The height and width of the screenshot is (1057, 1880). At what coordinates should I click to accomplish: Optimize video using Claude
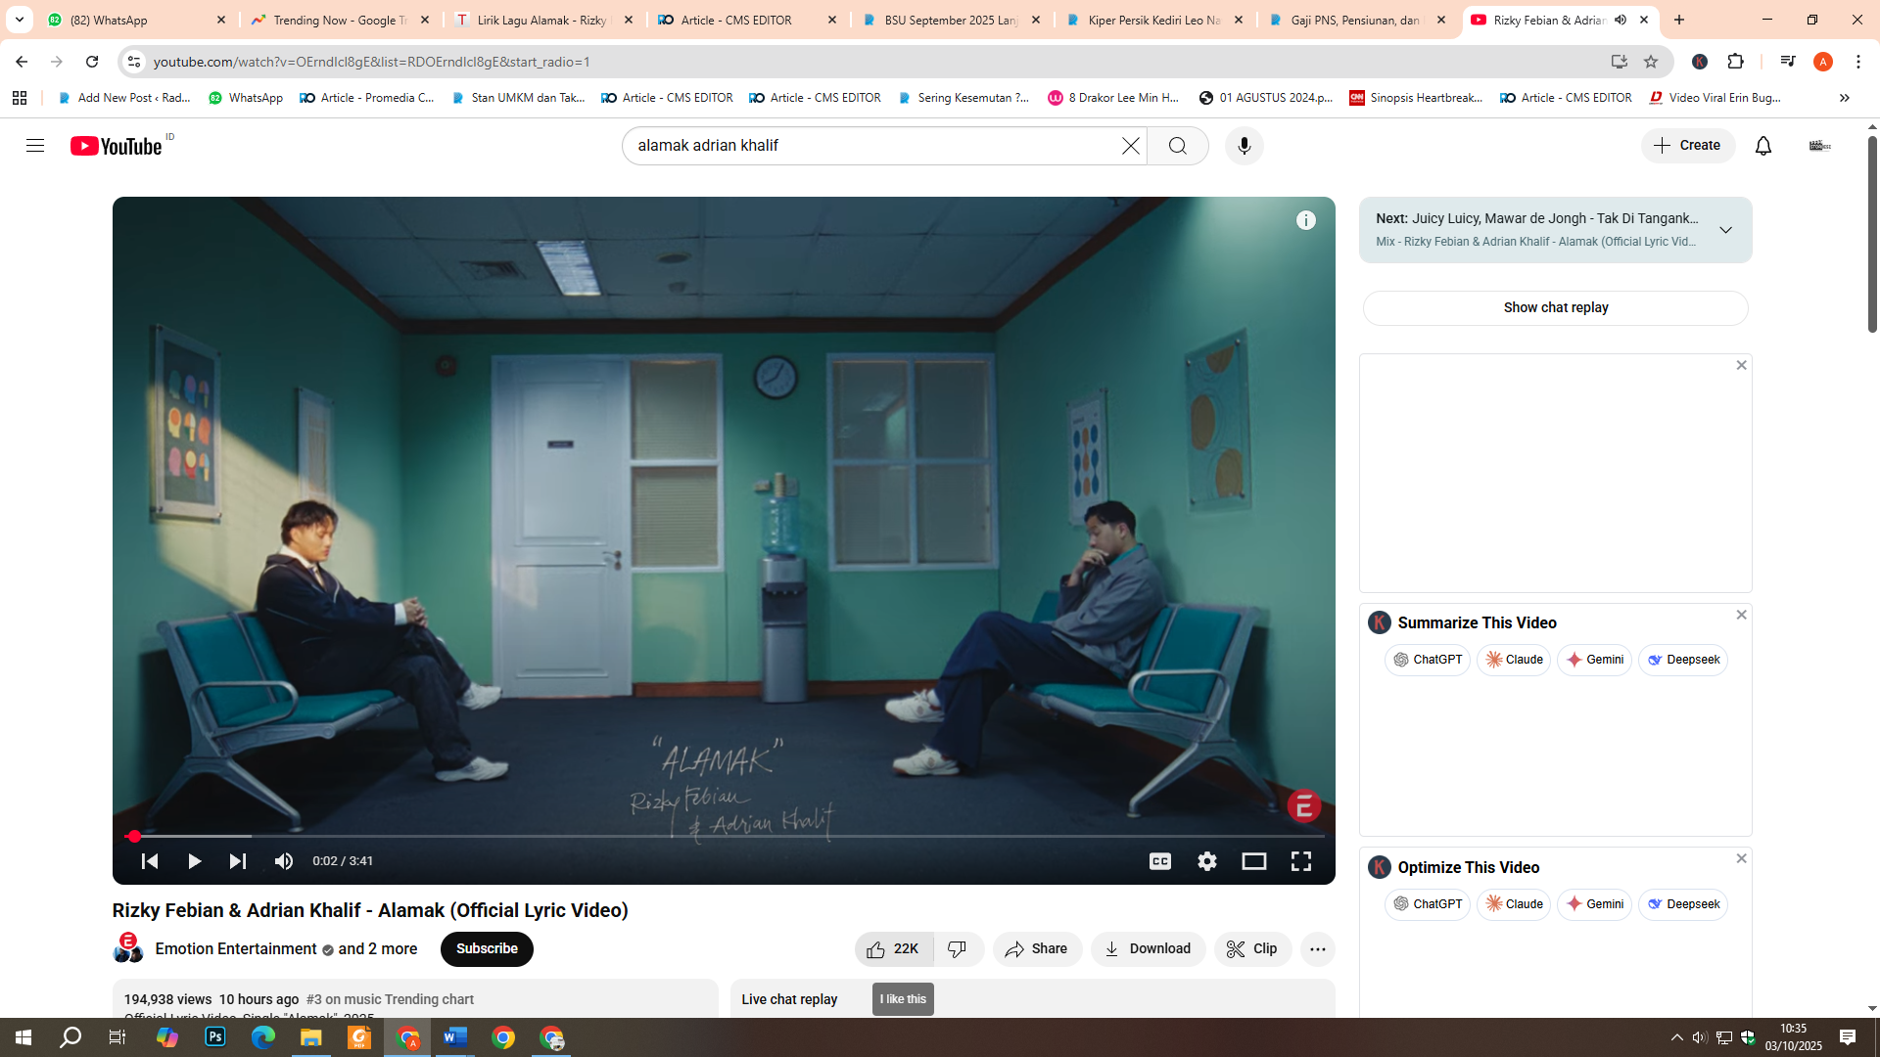[1514, 904]
